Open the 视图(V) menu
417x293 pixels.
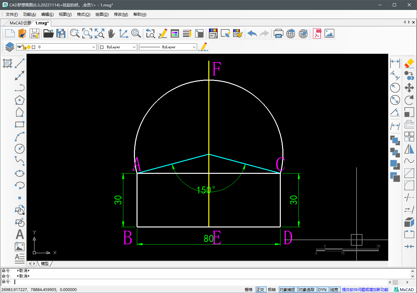click(x=65, y=14)
